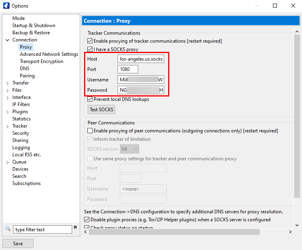Focus the type filter text box
This screenshot has width=302, height=250.
tap(43, 230)
